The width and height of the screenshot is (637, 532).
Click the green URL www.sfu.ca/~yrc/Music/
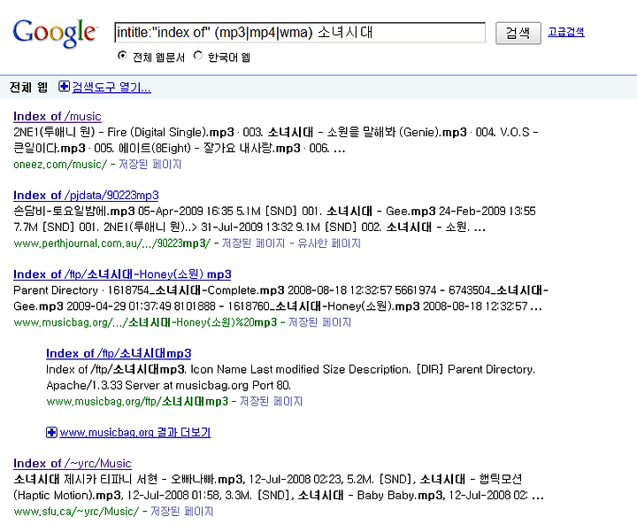click(76, 512)
